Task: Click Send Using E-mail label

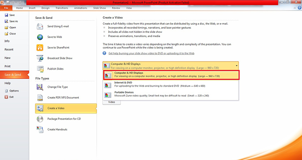Action: coord(58,26)
